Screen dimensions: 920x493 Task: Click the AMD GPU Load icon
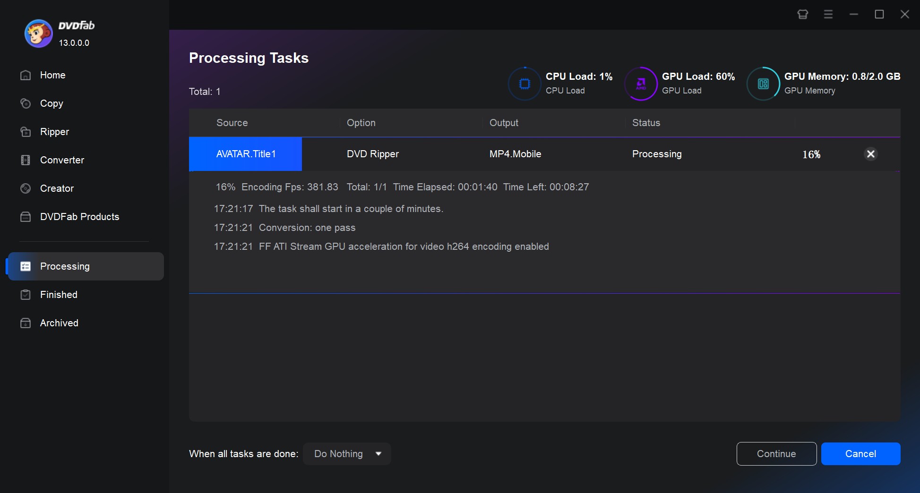point(641,84)
